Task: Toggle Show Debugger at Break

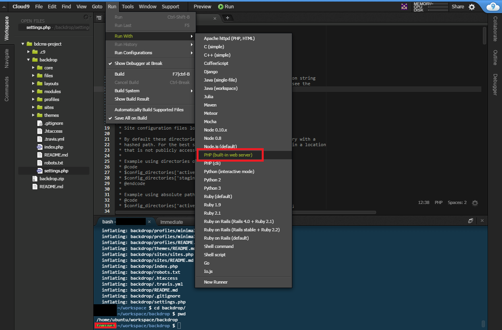Action: (x=151, y=63)
